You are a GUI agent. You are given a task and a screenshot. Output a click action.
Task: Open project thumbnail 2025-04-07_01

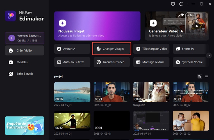[x=151, y=121]
